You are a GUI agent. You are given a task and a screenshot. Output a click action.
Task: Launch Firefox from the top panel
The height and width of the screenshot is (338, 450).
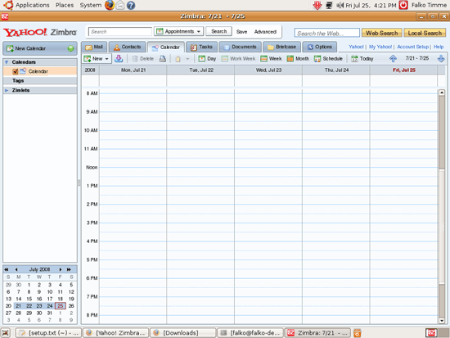pyautogui.click(x=110, y=5)
